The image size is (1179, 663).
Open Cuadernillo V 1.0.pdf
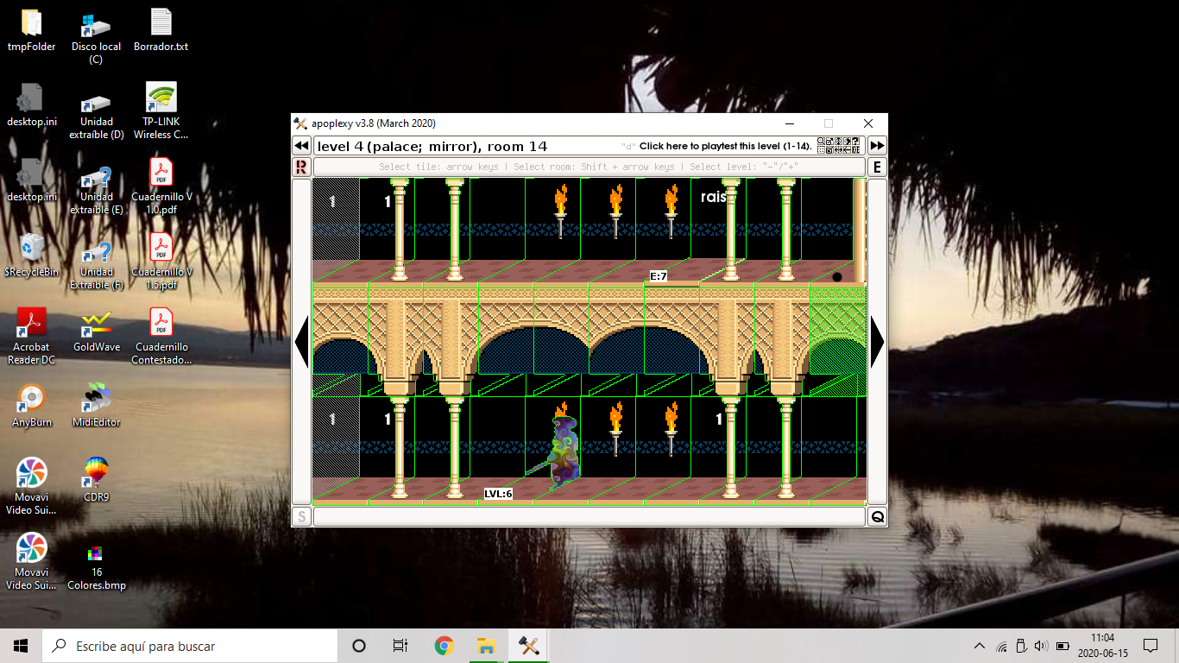click(x=161, y=187)
